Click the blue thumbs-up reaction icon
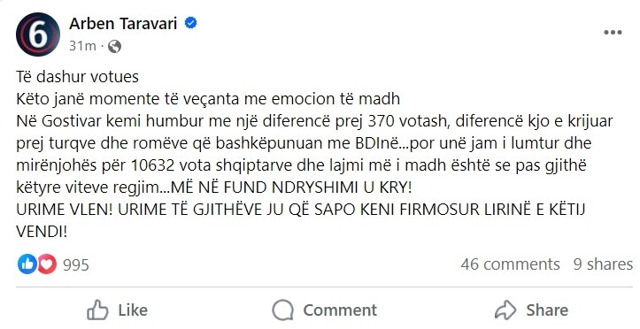Viewport: 640px width, 329px height. click(27, 264)
